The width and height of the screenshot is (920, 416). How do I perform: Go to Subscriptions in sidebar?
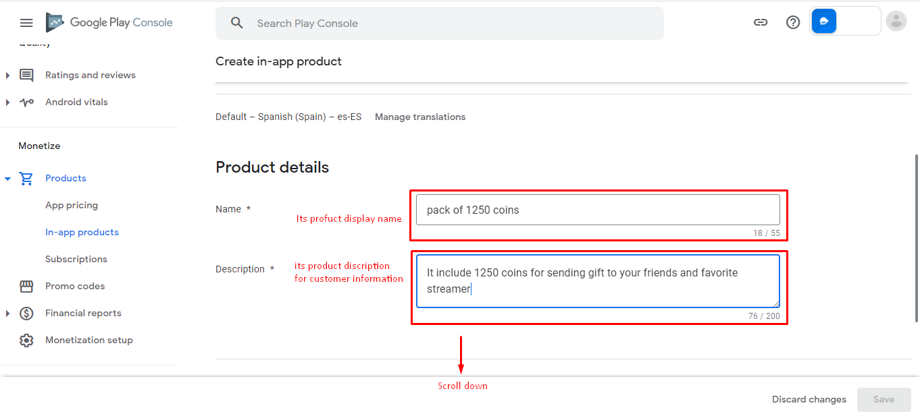pos(76,259)
